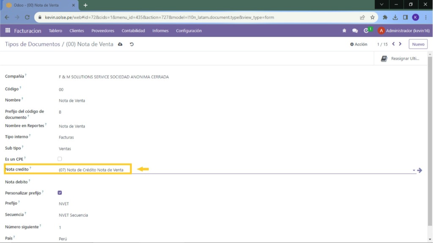The height and width of the screenshot is (243, 433).
Task: Open the Configuración menu
Action: click(189, 31)
